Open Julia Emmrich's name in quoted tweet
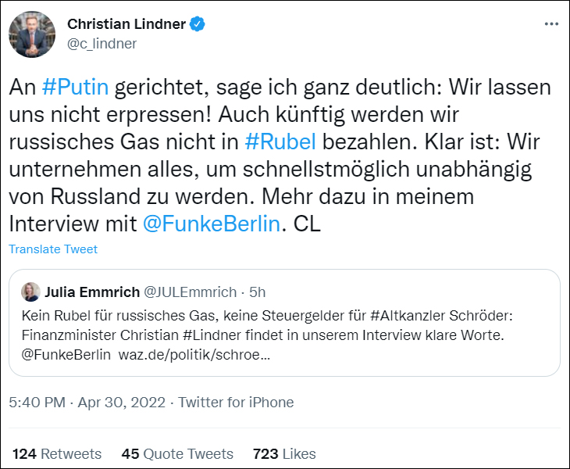The height and width of the screenshot is (469, 570). [x=91, y=292]
